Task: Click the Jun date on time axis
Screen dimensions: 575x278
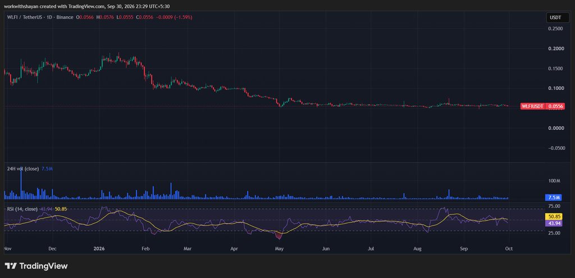Action: [326, 248]
